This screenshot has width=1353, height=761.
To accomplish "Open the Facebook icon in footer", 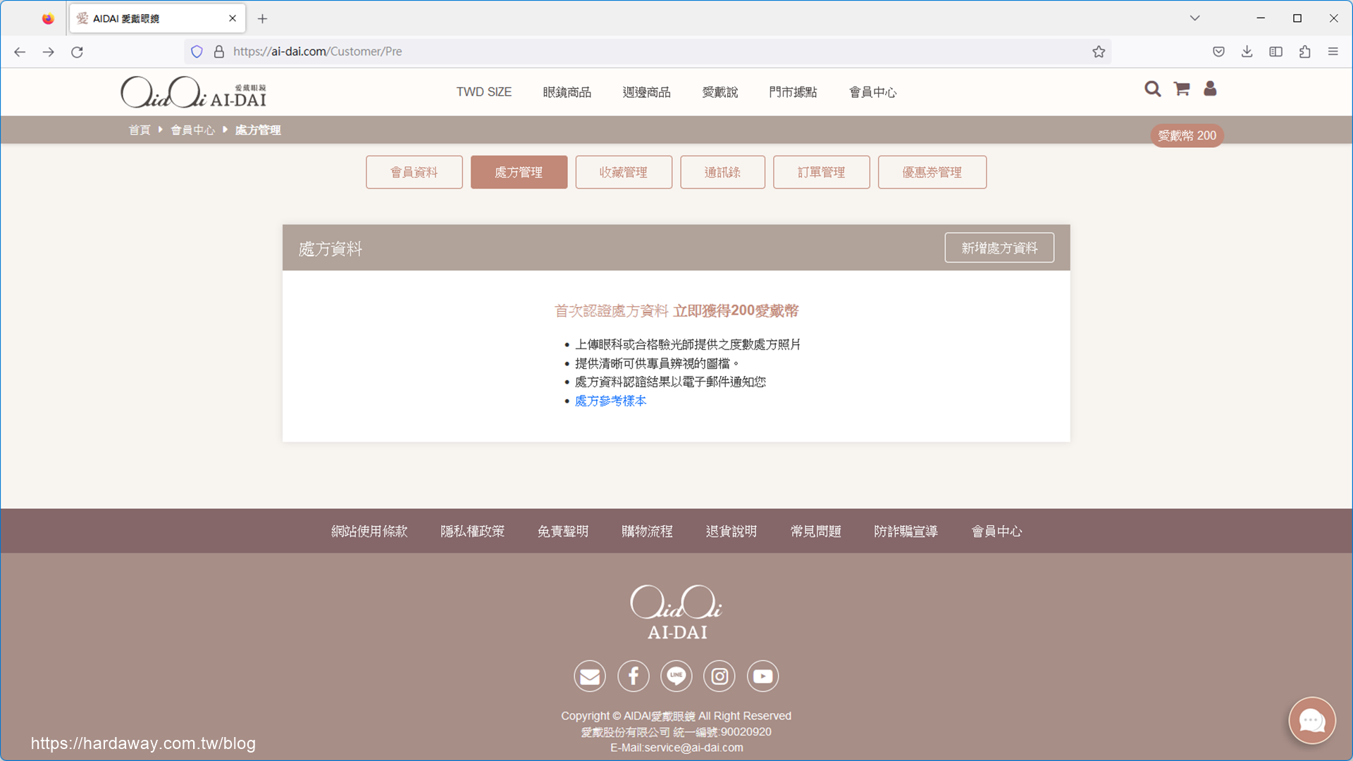I will pos(634,677).
